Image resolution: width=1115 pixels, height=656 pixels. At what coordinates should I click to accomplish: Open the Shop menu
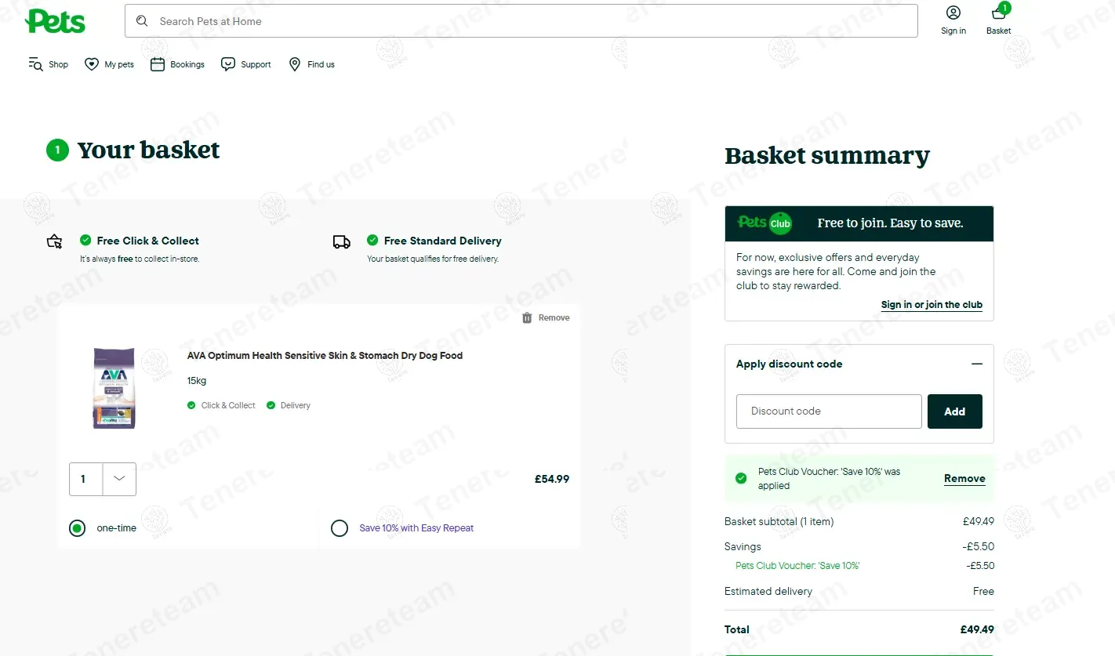49,64
